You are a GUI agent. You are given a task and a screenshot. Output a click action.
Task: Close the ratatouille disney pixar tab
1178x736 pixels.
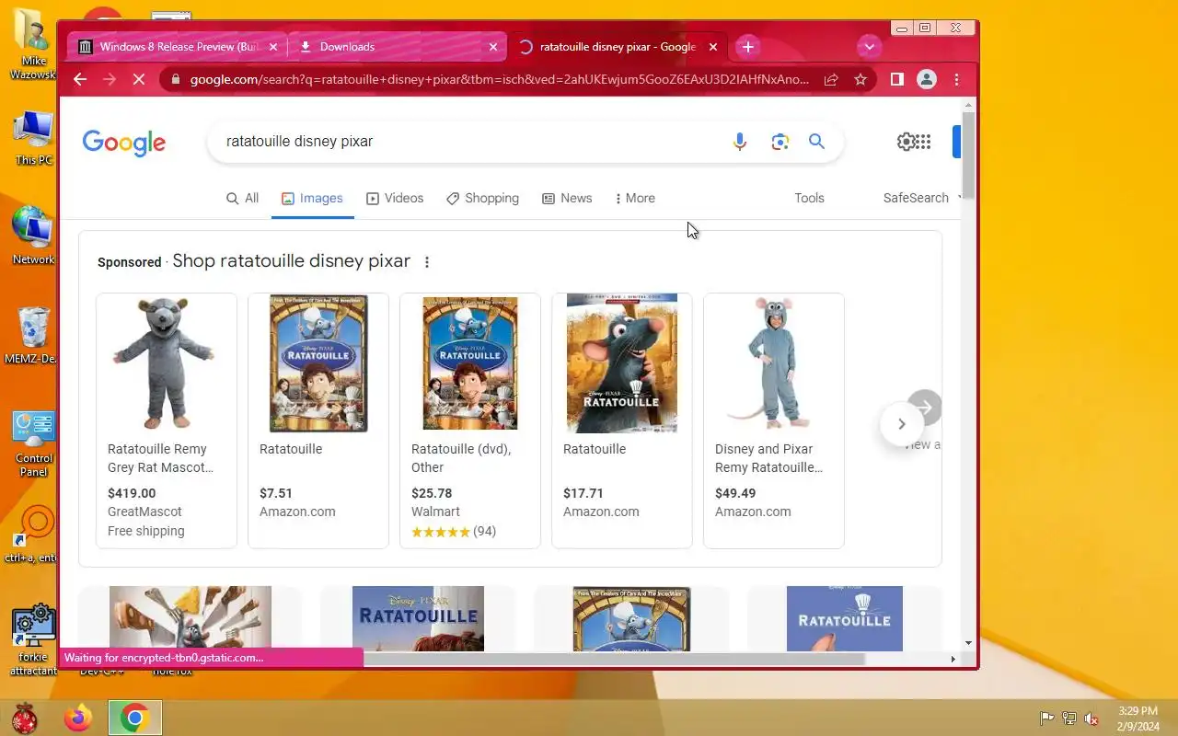714,47
